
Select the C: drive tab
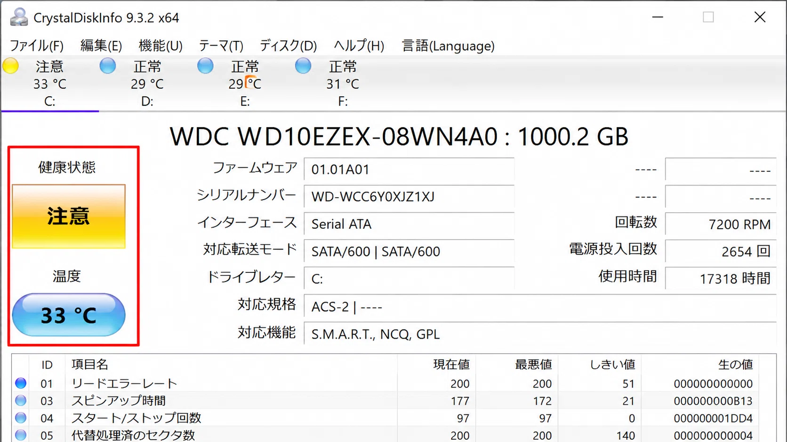[50, 84]
